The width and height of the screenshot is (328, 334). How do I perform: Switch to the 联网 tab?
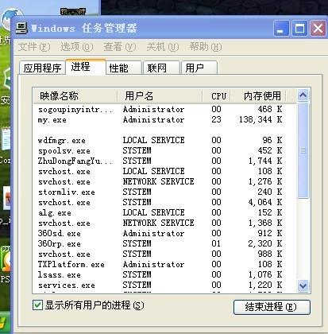(161, 68)
